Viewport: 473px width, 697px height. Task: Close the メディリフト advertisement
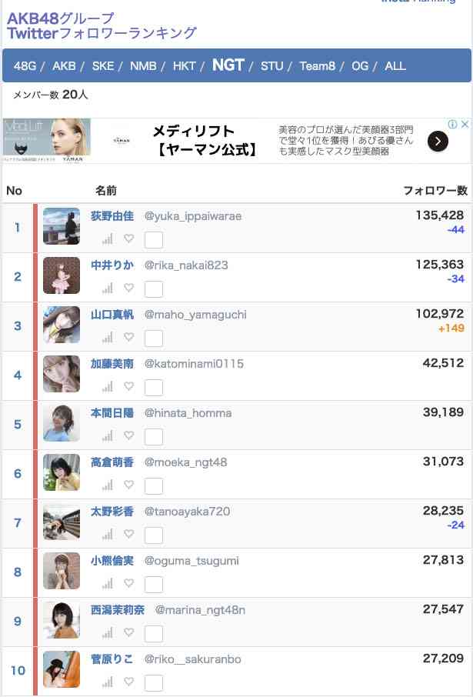465,124
